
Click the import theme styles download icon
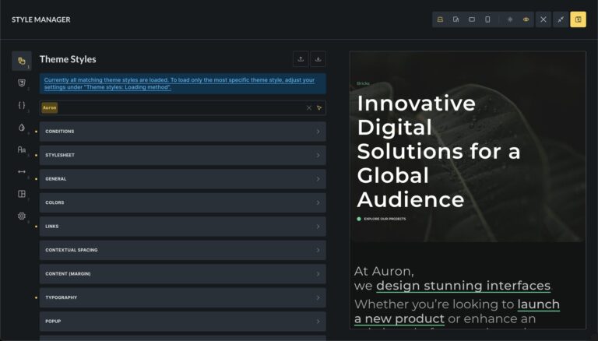click(x=318, y=59)
